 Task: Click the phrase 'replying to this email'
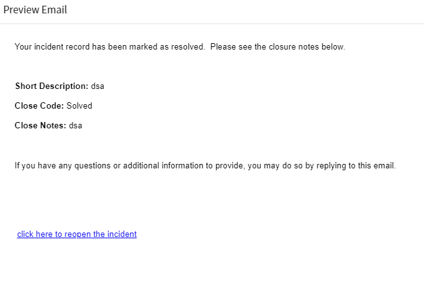(x=356, y=165)
